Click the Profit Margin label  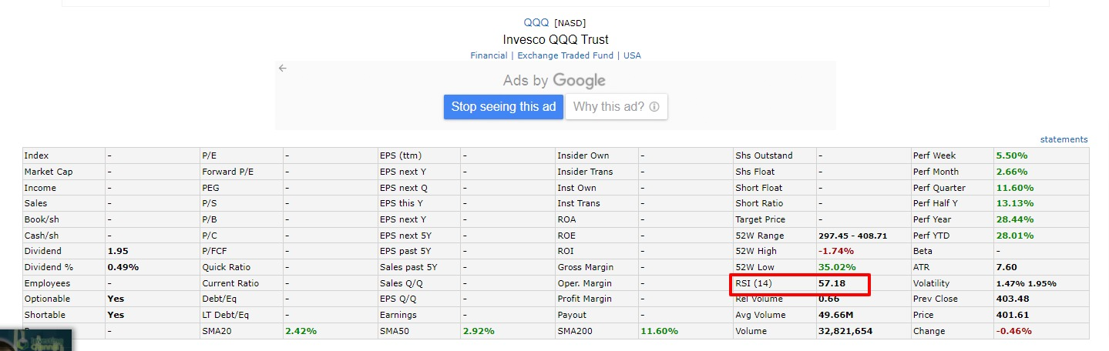click(x=586, y=299)
